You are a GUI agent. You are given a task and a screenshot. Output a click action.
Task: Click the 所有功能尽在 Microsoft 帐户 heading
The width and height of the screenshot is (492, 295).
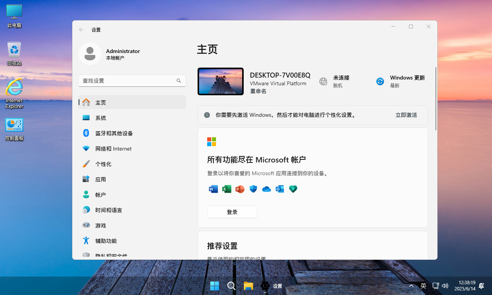(x=256, y=160)
